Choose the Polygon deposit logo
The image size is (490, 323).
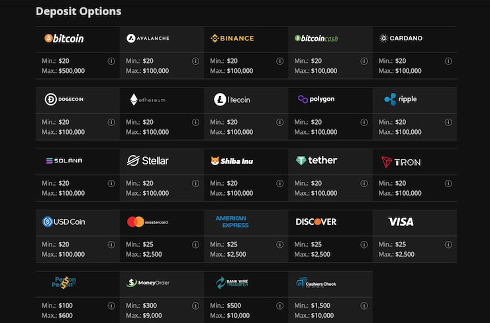317,99
